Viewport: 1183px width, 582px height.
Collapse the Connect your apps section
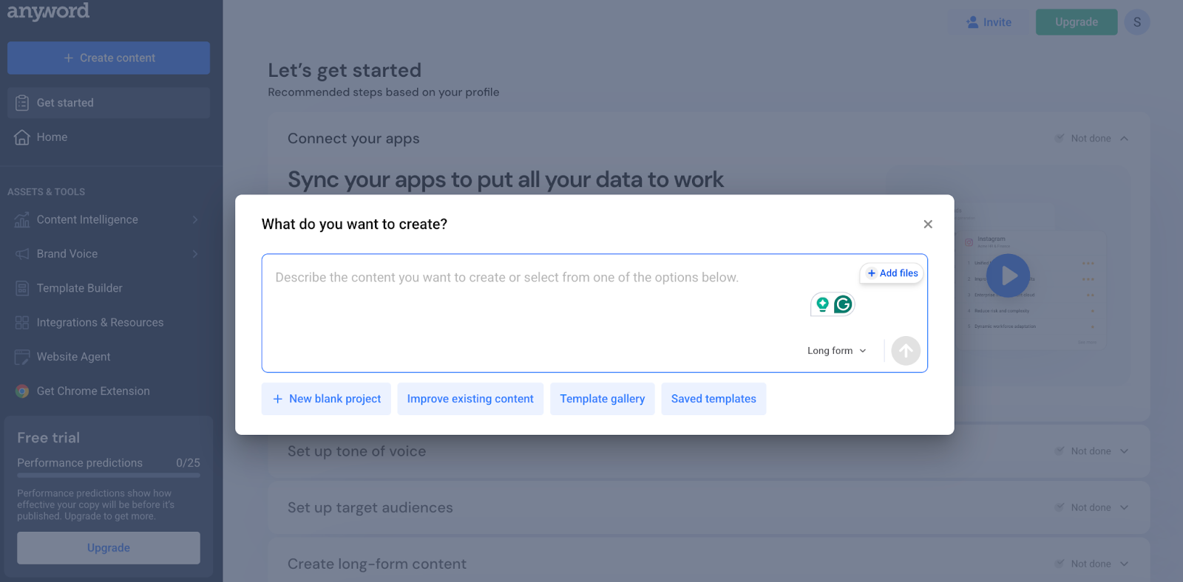pos(1124,138)
